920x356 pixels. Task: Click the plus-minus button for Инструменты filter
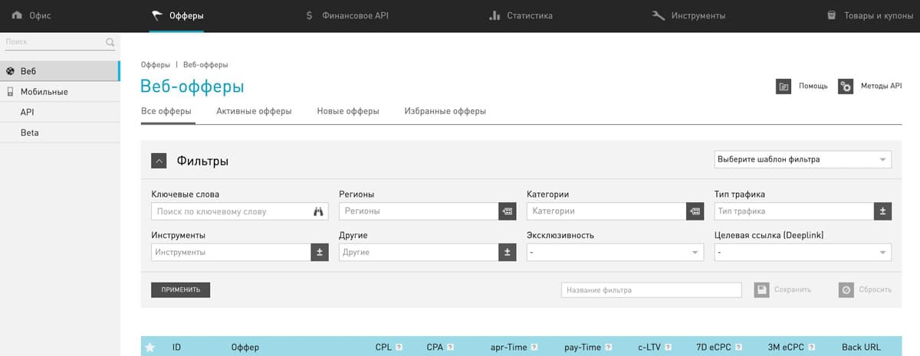[x=320, y=252]
